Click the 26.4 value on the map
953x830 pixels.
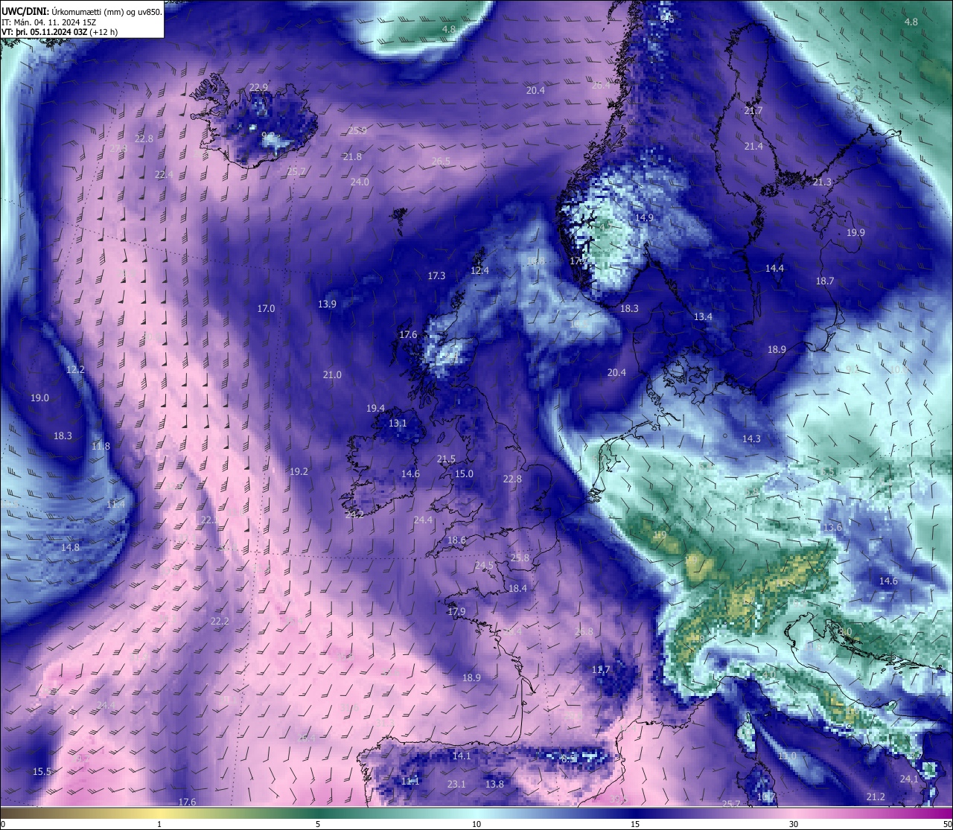[601, 86]
